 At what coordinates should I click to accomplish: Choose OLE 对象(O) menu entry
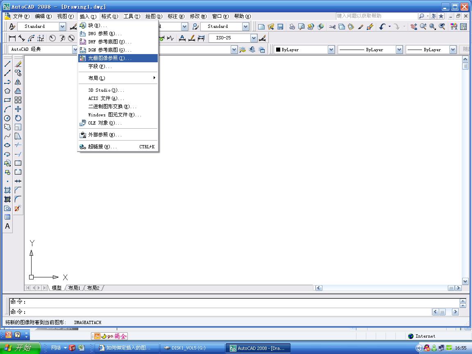118,123
